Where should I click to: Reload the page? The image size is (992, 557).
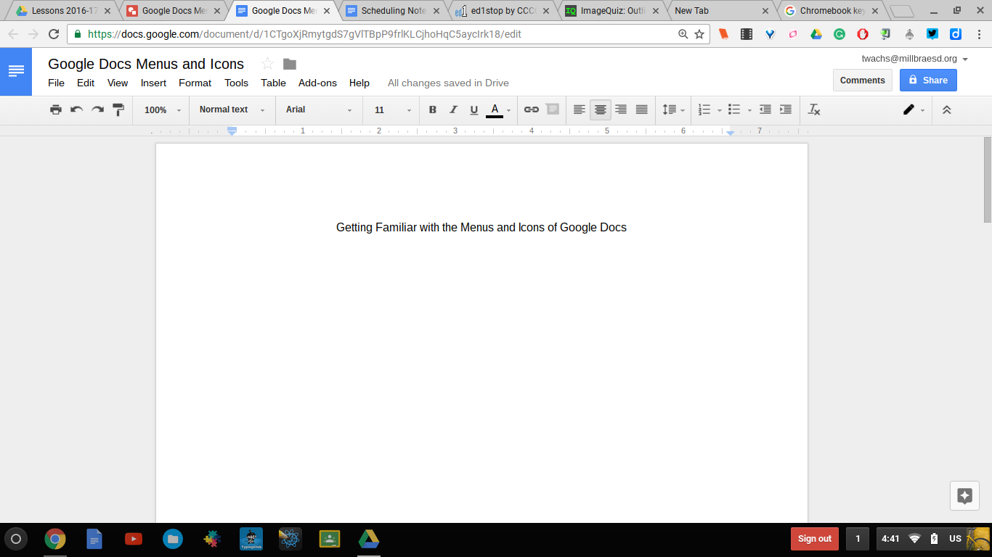tap(53, 34)
